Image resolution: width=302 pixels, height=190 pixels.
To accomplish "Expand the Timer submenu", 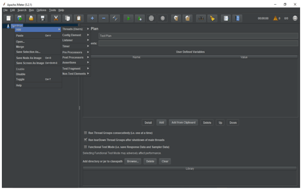I will [x=75, y=46].
